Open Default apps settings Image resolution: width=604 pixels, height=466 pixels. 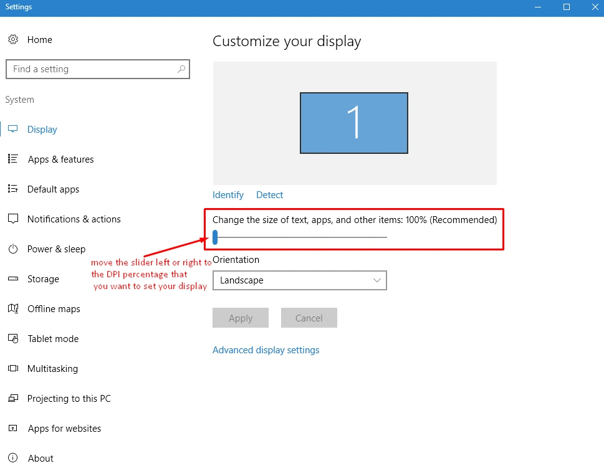point(53,189)
